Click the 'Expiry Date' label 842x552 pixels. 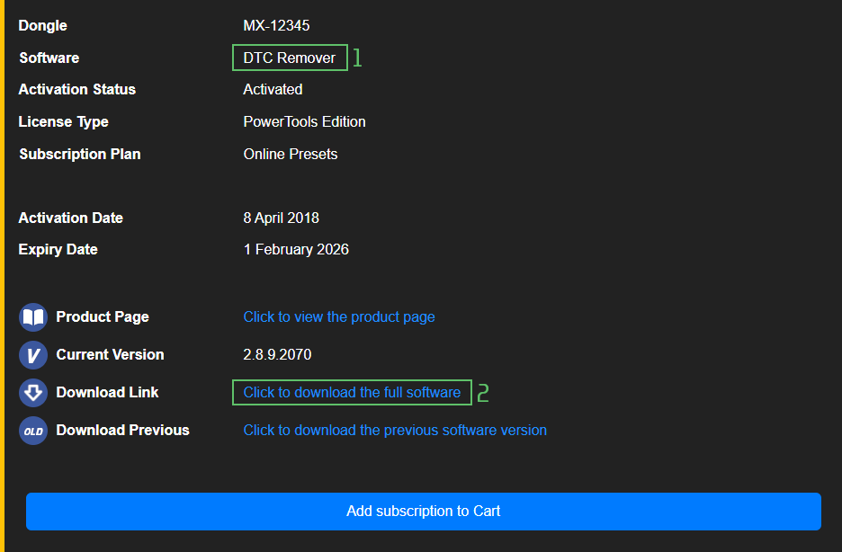[x=58, y=249]
